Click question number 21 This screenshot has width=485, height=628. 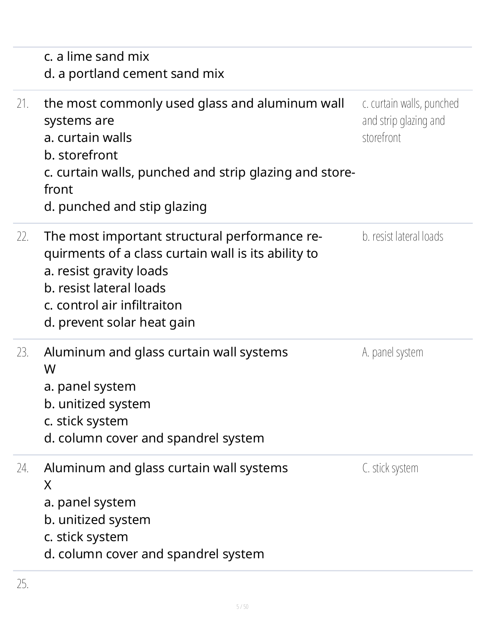click(x=23, y=104)
